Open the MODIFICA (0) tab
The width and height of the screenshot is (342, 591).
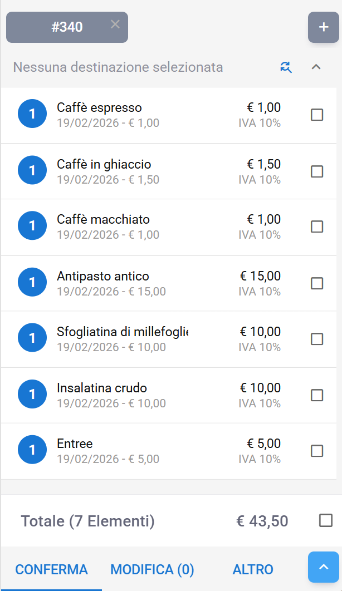pyautogui.click(x=152, y=569)
